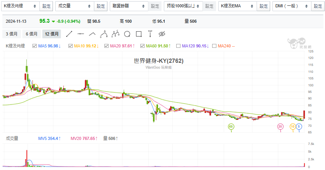Click the low price 低 95.1

pyautogui.click(x=158, y=21)
